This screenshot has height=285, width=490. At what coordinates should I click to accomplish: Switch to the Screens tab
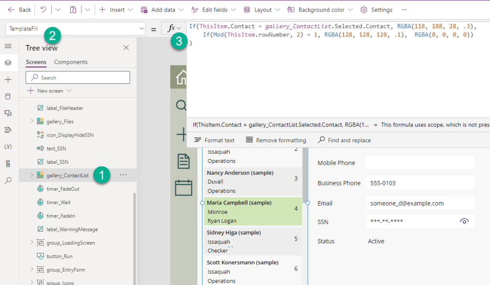[36, 62]
